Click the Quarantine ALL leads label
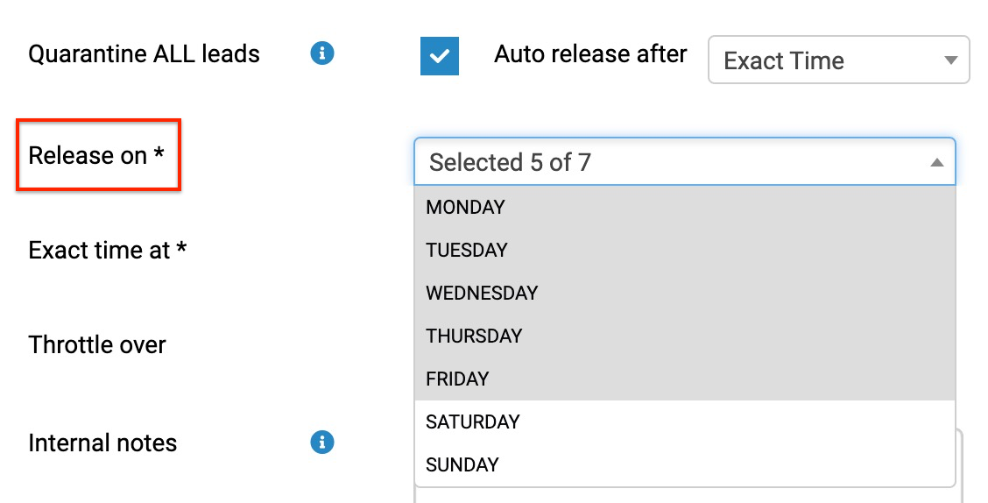Viewport: 988px width, 503px height. 145,53
